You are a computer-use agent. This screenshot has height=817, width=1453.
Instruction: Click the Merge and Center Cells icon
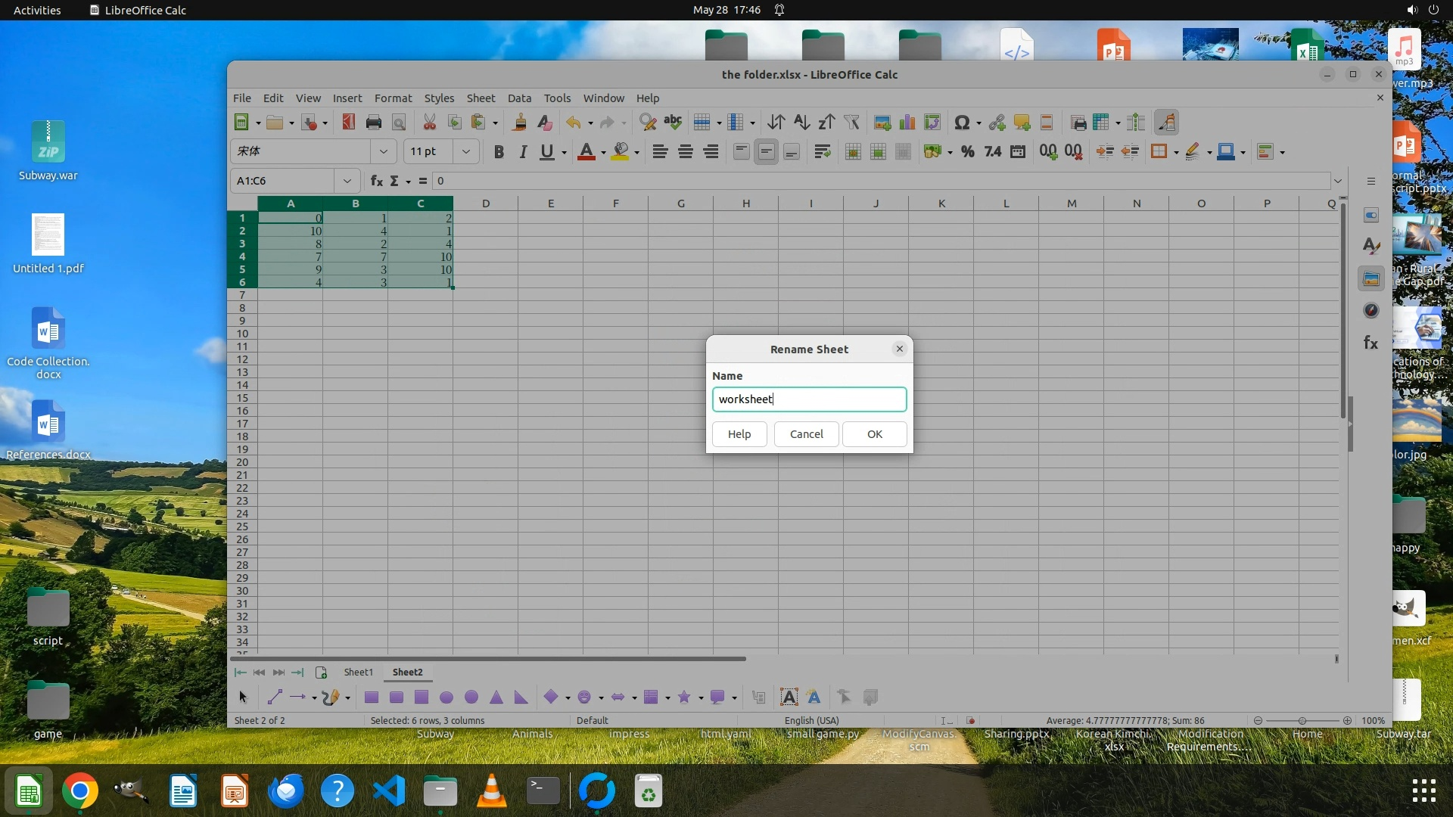coord(853,152)
